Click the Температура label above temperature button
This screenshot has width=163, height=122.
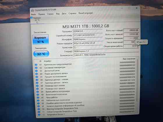(x=41, y=48)
